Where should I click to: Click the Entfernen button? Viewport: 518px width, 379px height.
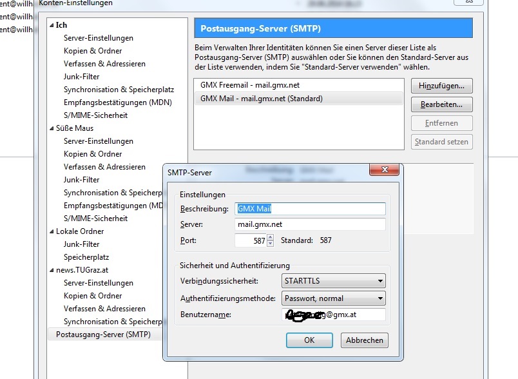(x=442, y=123)
